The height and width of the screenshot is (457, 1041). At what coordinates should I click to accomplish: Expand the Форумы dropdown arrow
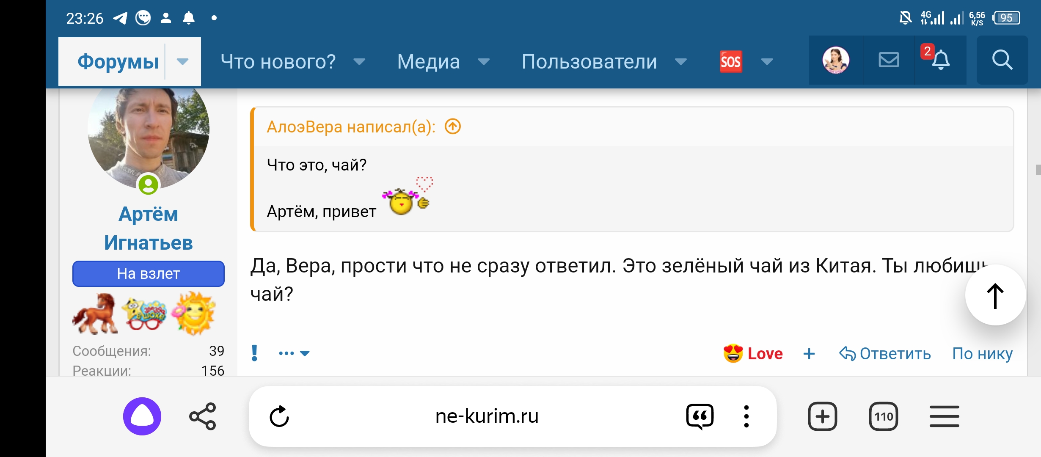[182, 62]
